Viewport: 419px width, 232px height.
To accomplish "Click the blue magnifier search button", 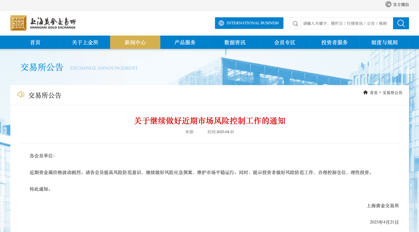I will pyautogui.click(x=401, y=23).
